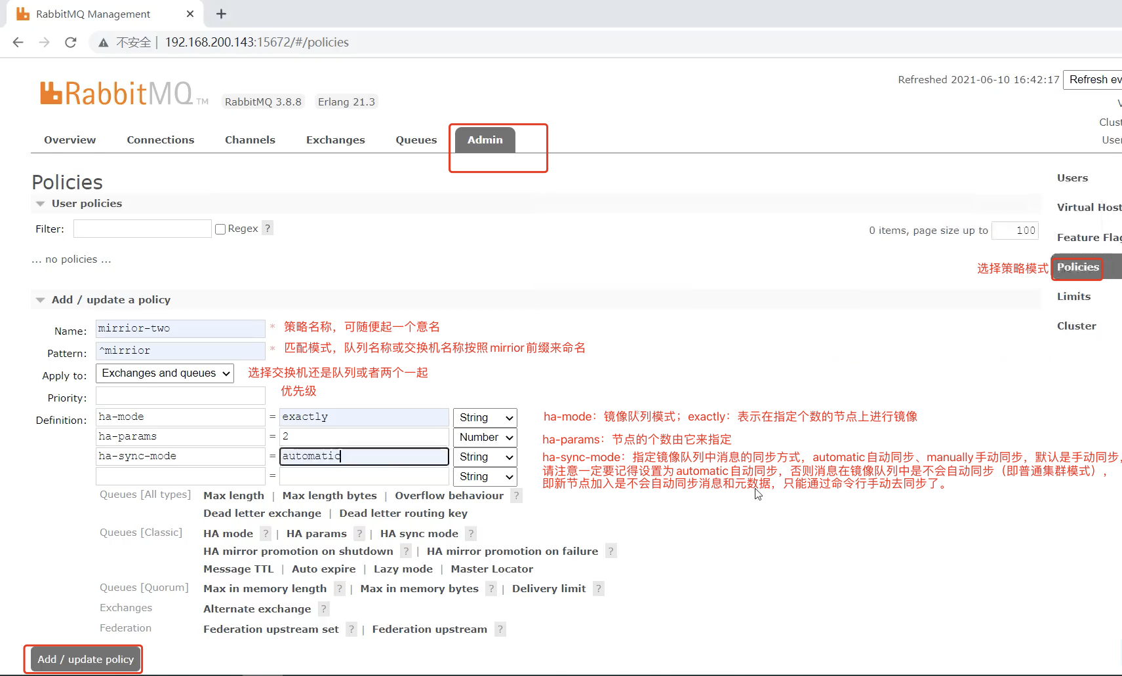Focus the page size field showing 100
This screenshot has height=676, width=1122.
click(x=1015, y=231)
